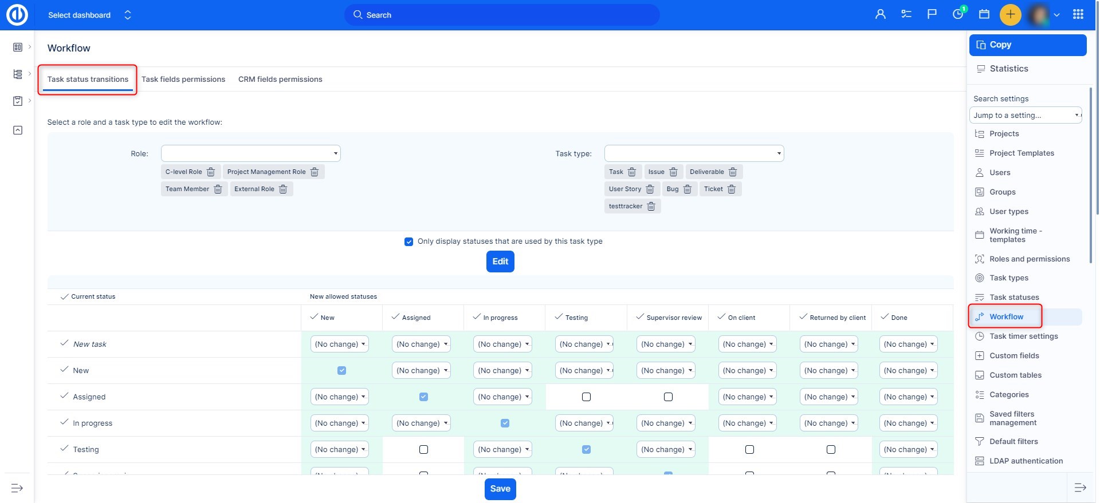Check Assigned to Testing transition box

pyautogui.click(x=586, y=397)
